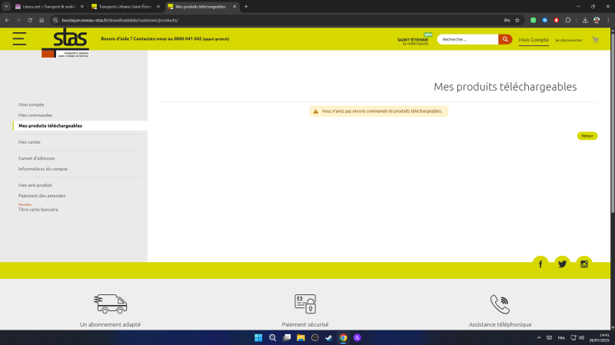Click the orange search magnifier button
The height and width of the screenshot is (345, 615).
click(x=505, y=39)
